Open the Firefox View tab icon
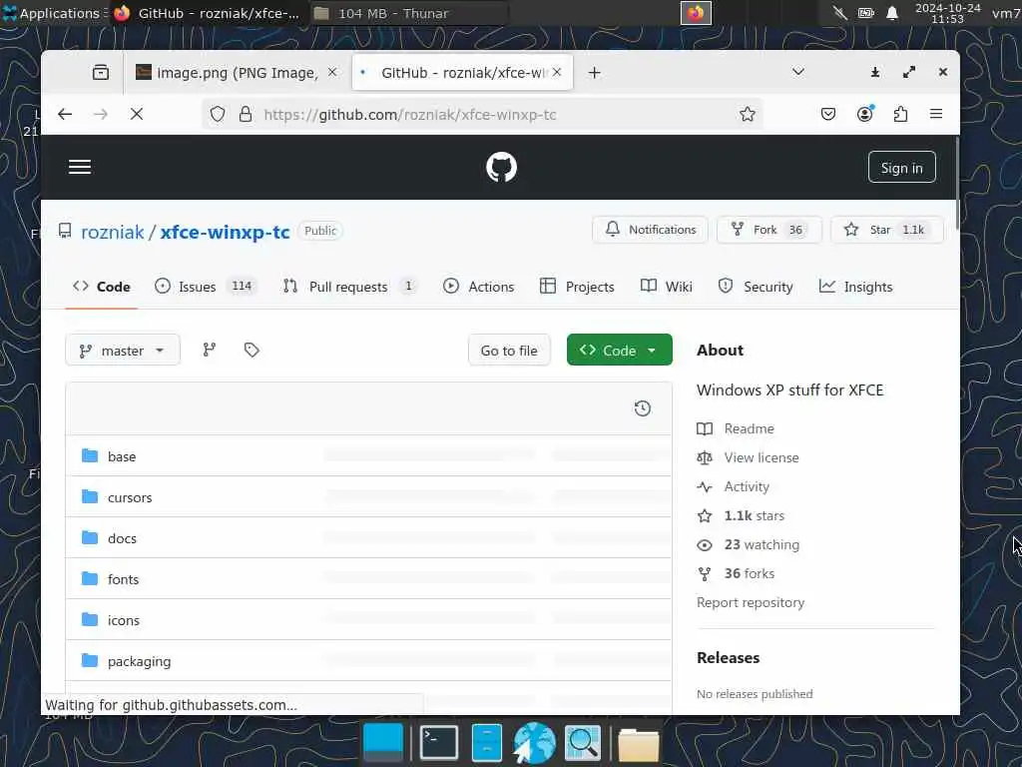The image size is (1022, 767). (x=101, y=72)
